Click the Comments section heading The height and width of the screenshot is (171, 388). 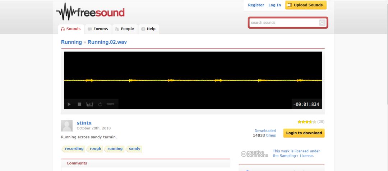click(x=77, y=163)
